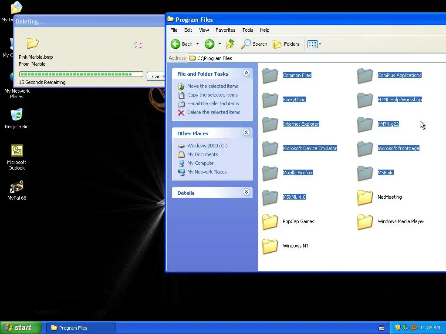This screenshot has height=334, width=446.
Task: Open the Tools menu
Action: [x=248, y=30]
